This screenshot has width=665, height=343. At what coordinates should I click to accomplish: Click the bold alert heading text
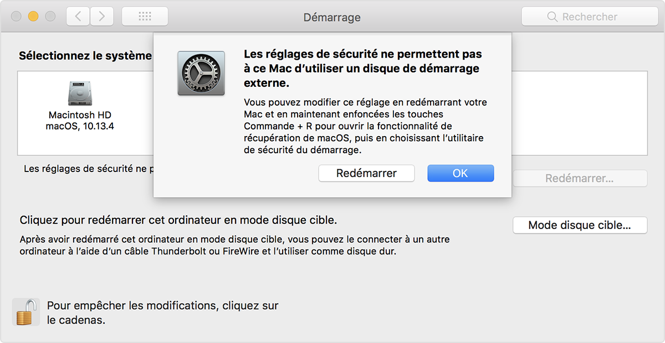[x=363, y=69]
